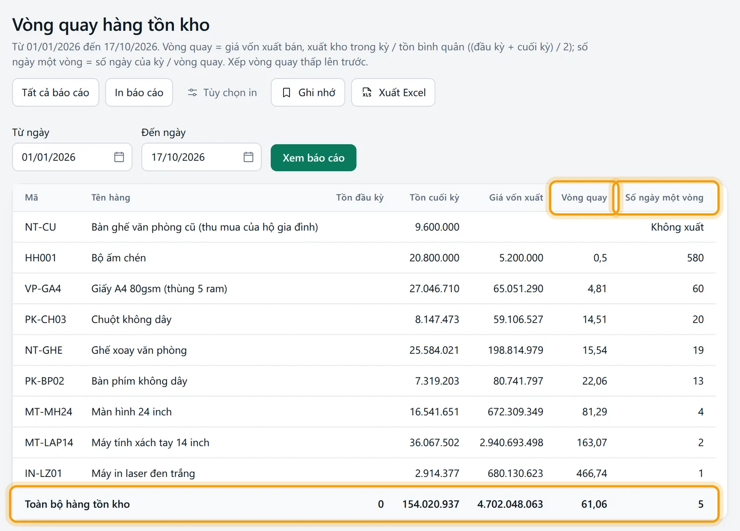Image resolution: width=740 pixels, height=531 pixels.
Task: Click total cost value 4.702.048.063
Action: pos(510,504)
